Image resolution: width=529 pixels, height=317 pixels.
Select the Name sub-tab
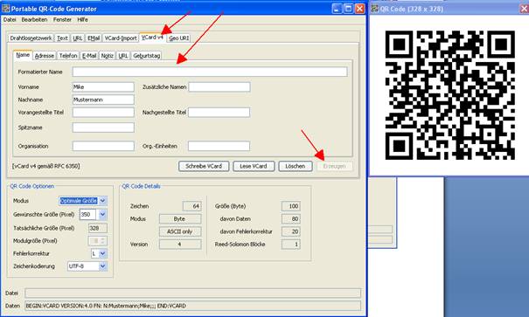click(23, 55)
